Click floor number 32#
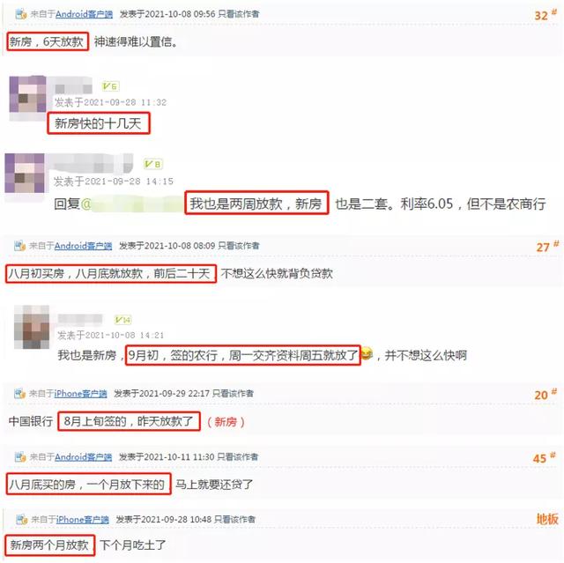 click(x=545, y=15)
